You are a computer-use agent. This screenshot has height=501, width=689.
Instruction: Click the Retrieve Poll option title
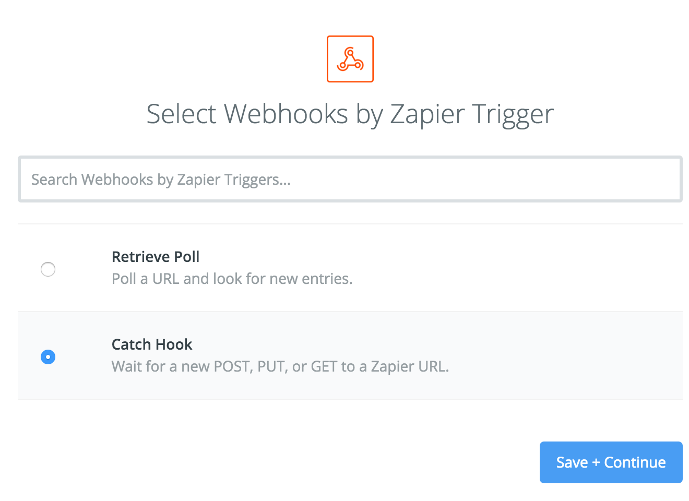click(x=156, y=257)
